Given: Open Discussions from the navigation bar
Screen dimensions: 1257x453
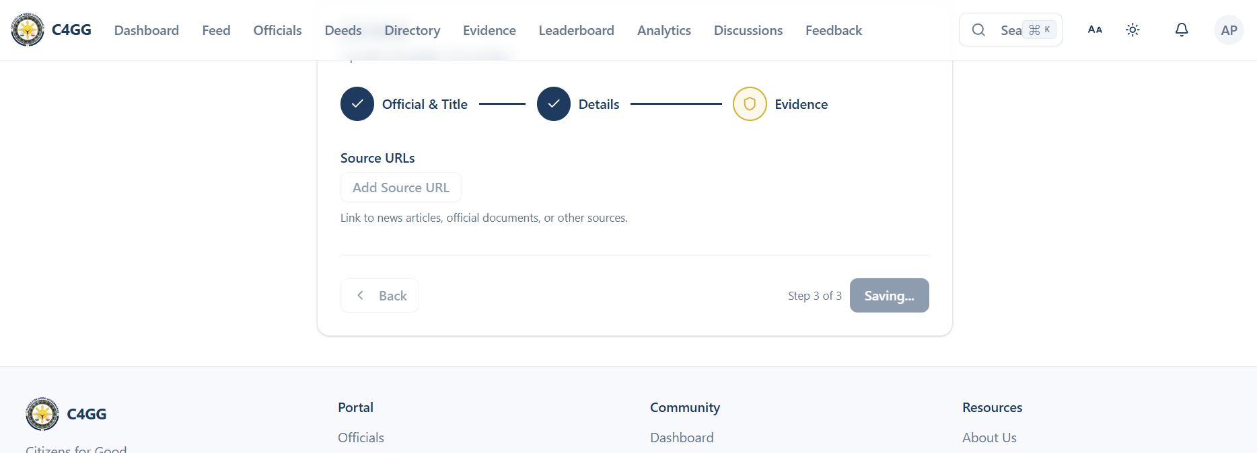Looking at the screenshot, I should 748,30.
